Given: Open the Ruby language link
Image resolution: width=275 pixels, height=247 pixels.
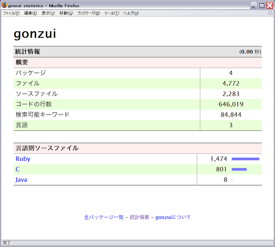Looking at the screenshot, I should [23, 159].
